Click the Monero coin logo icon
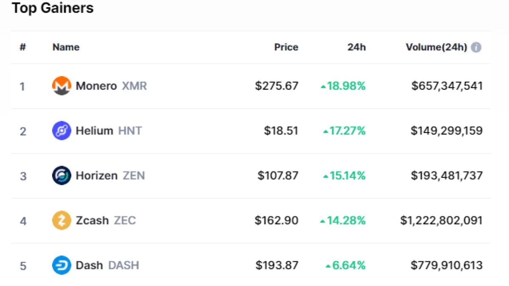509x286 pixels. (61, 86)
